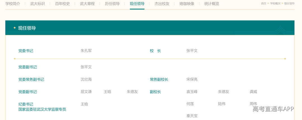Click 现任领导 in the breadcrumb

point(289,3)
